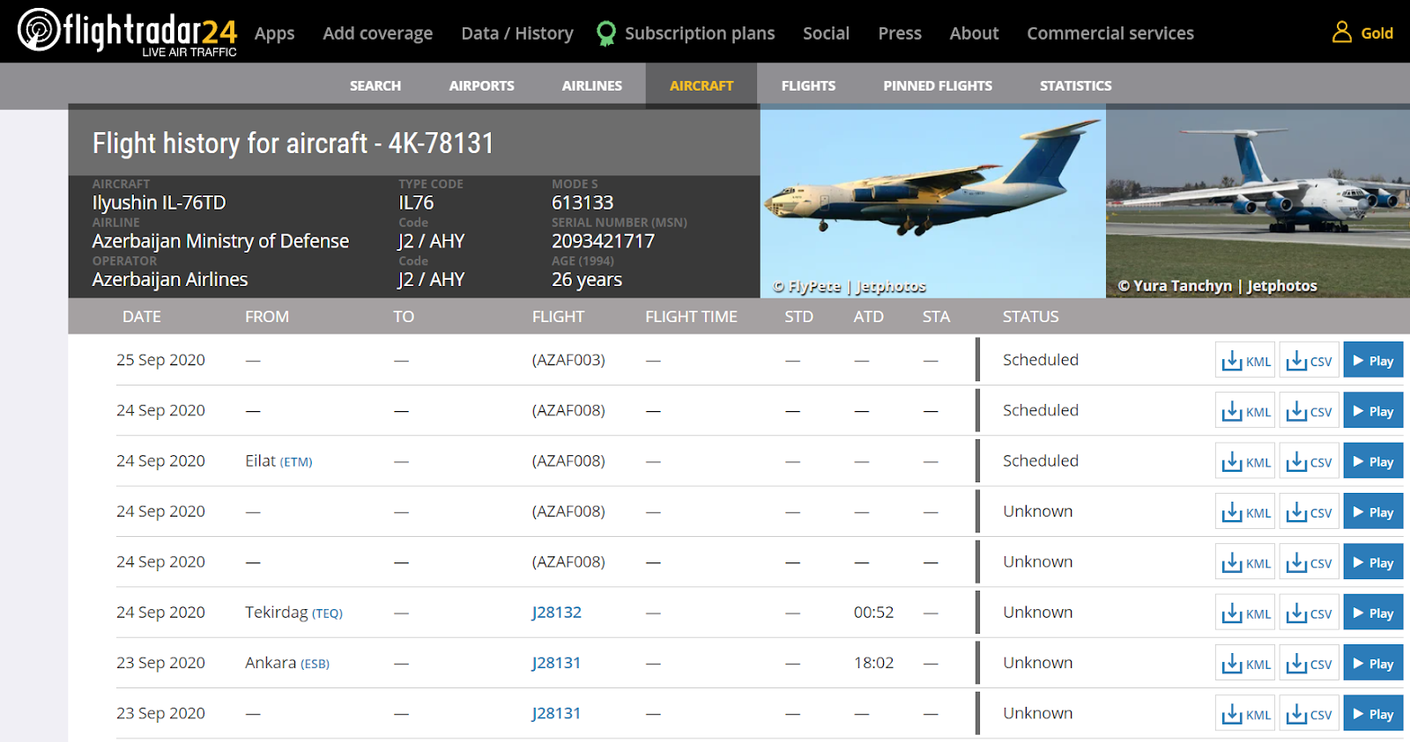This screenshot has width=1410, height=742.
Task: Open the Press page
Action: point(900,33)
